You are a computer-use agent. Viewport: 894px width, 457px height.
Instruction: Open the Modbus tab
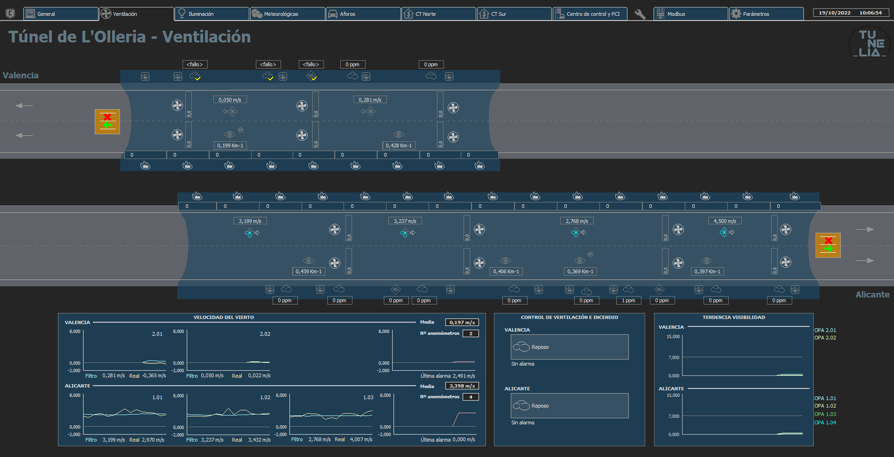tap(691, 14)
